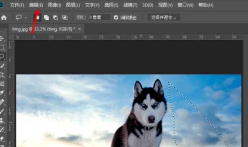
Task: Select the Clone Stamp tool
Action: [x=2, y=121]
